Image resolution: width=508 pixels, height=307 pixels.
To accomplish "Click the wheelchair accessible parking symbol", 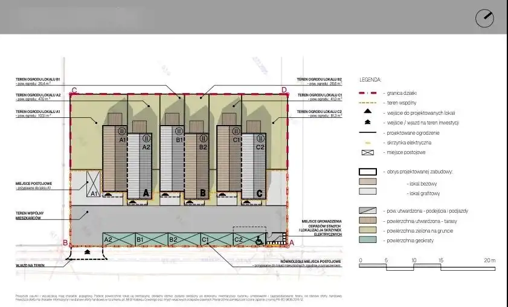I will [x=259, y=240].
